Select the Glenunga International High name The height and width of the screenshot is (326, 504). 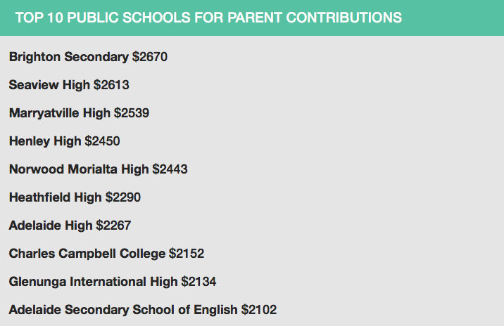[93, 282]
